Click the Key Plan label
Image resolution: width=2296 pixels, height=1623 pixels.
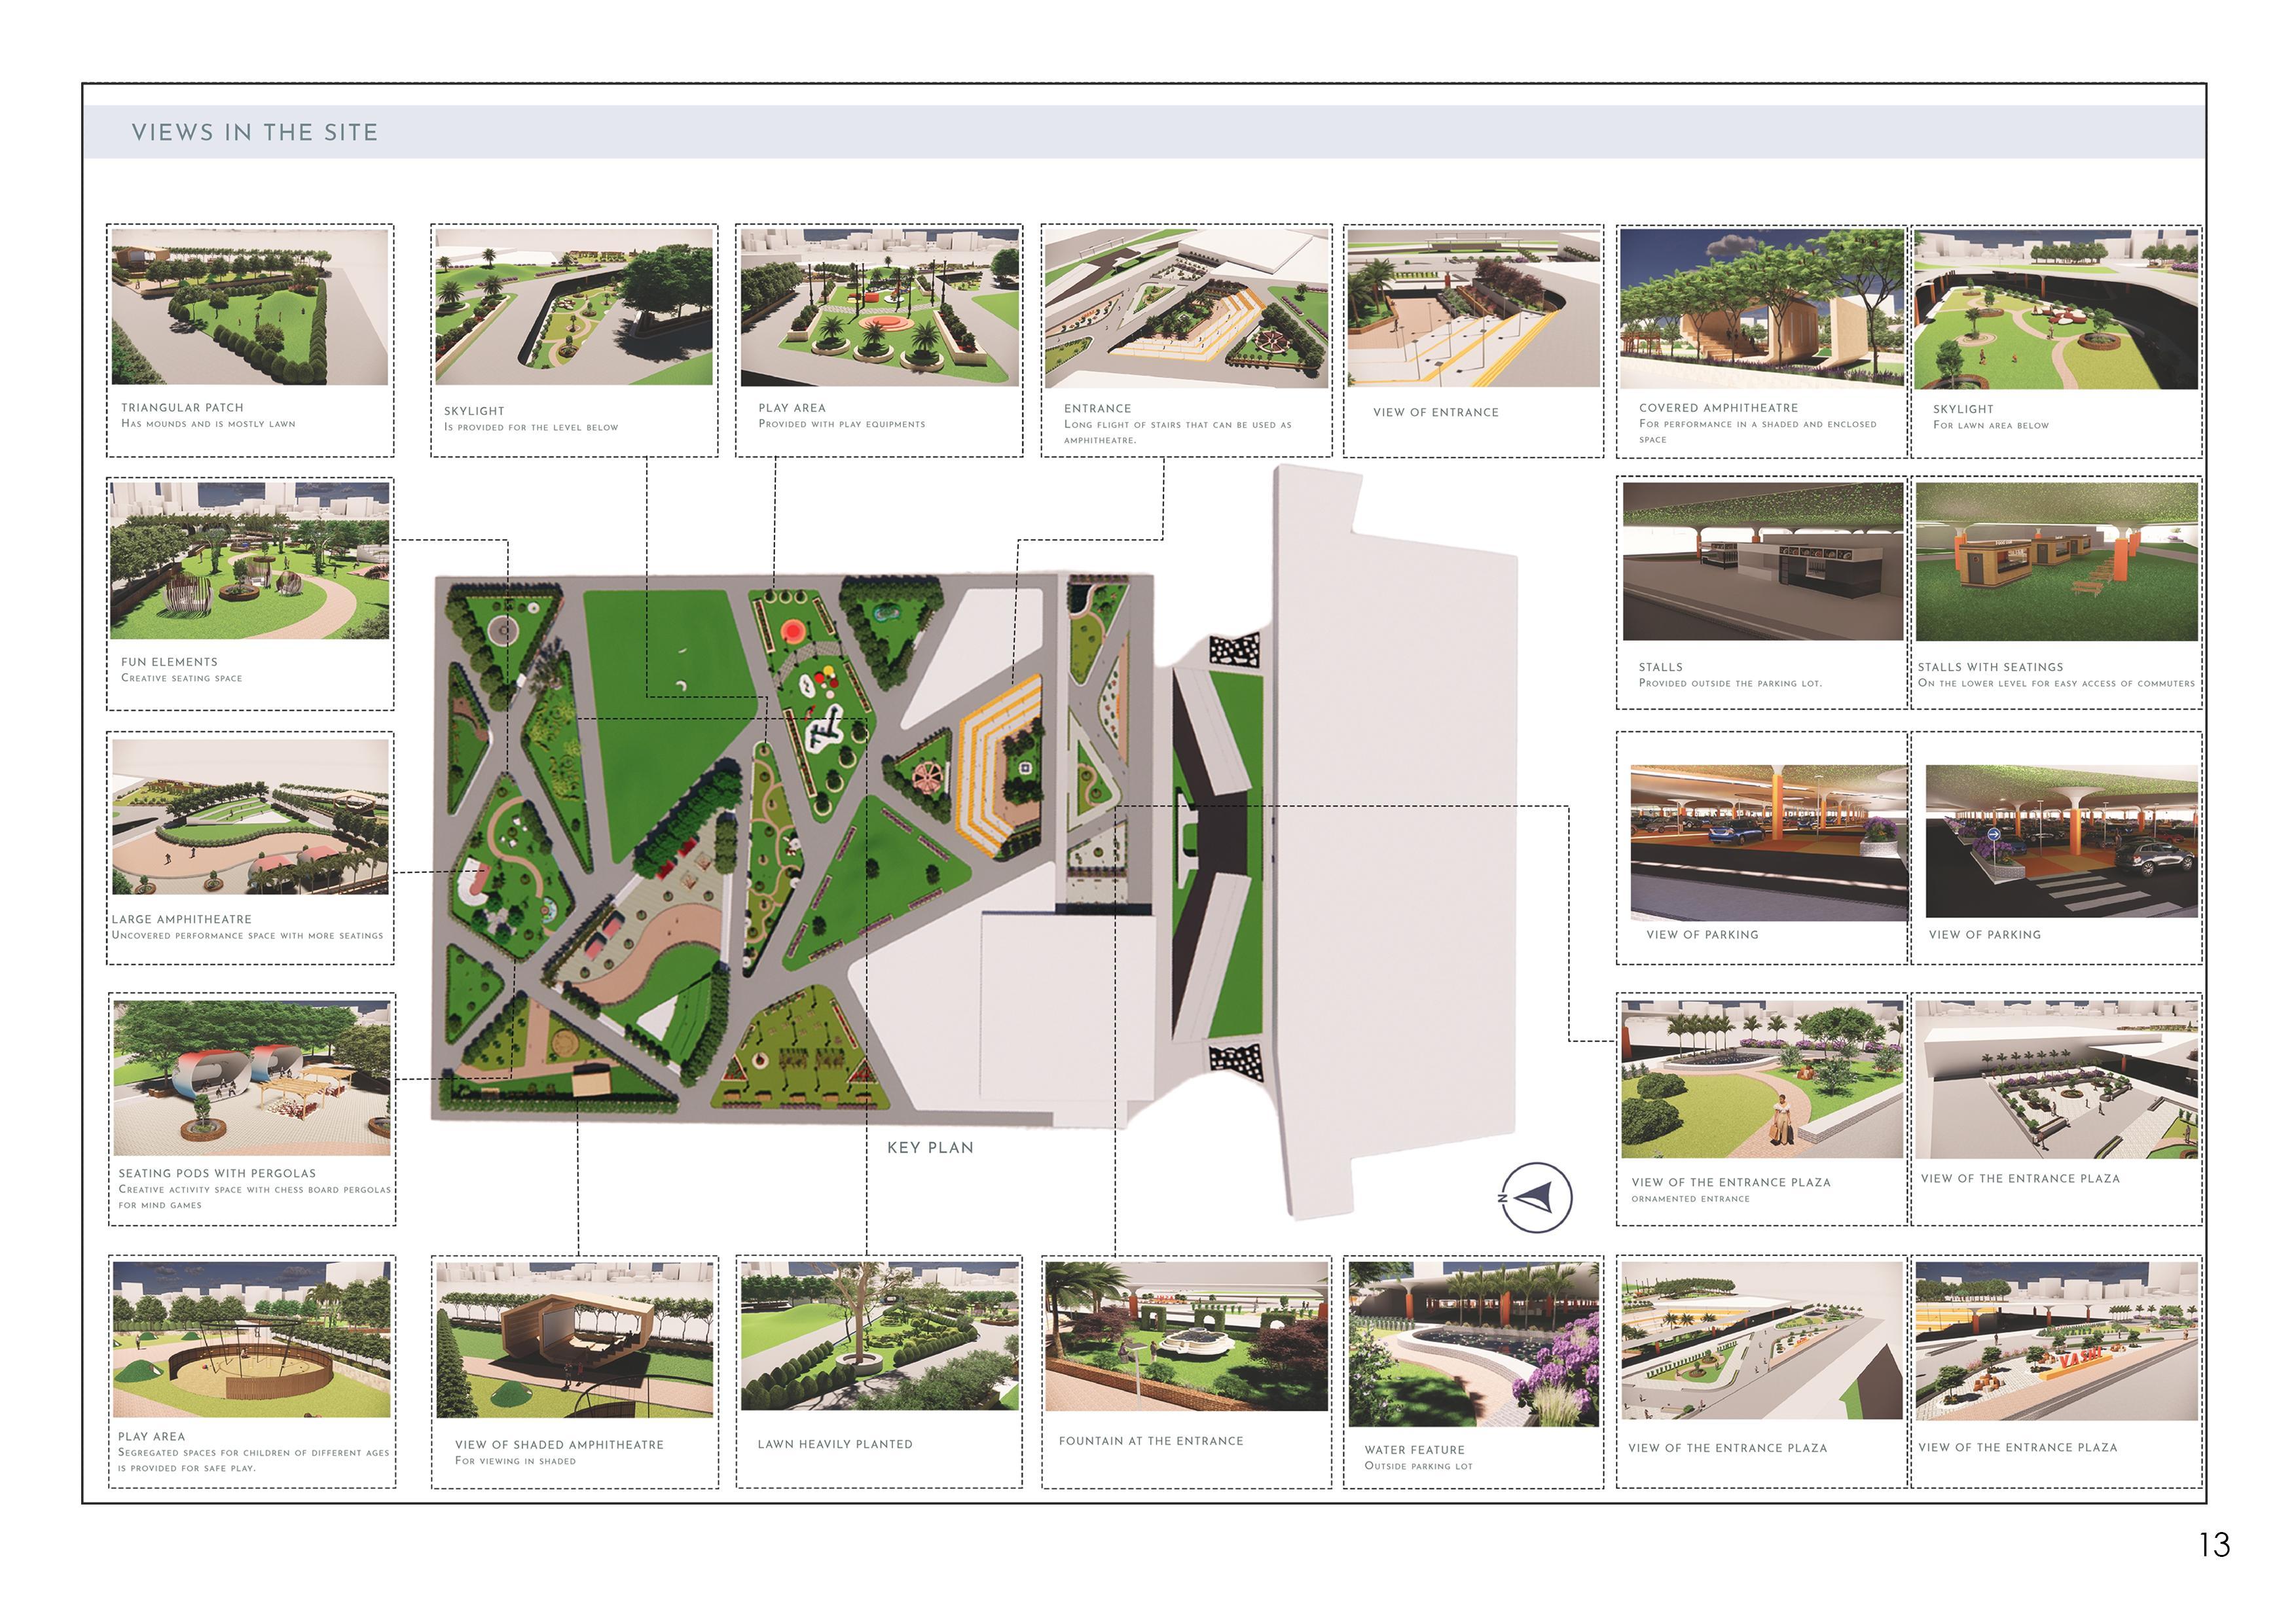[x=930, y=1147]
